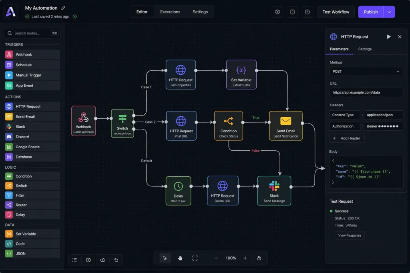Select the Switch route by type node
Viewport: 410px width, 273px height.
[x=123, y=124]
